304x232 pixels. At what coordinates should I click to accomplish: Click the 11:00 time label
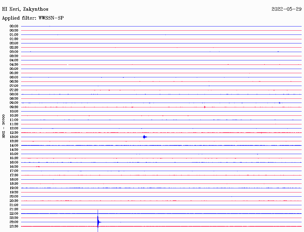(14, 120)
